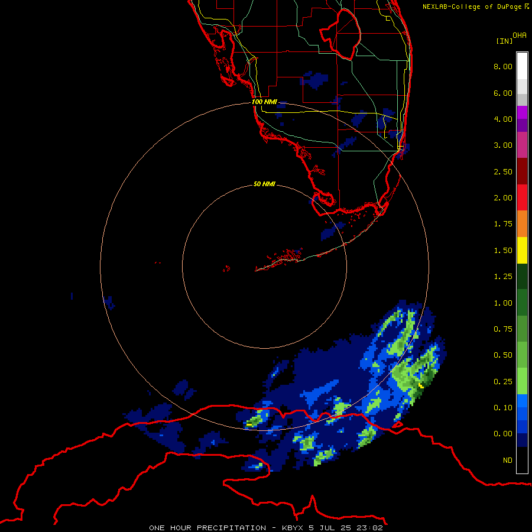Click the [IN] units label

tap(505, 41)
